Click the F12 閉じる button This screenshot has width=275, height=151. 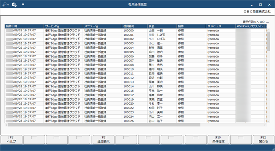[x=263, y=140]
